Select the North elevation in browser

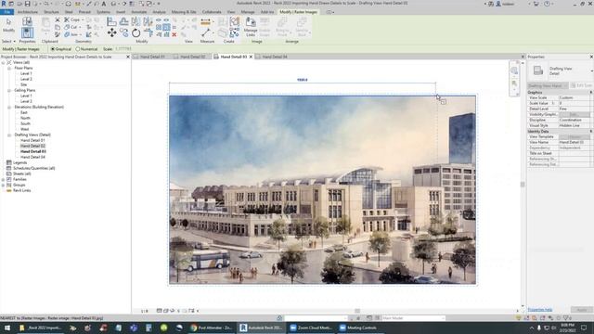tap(25, 118)
